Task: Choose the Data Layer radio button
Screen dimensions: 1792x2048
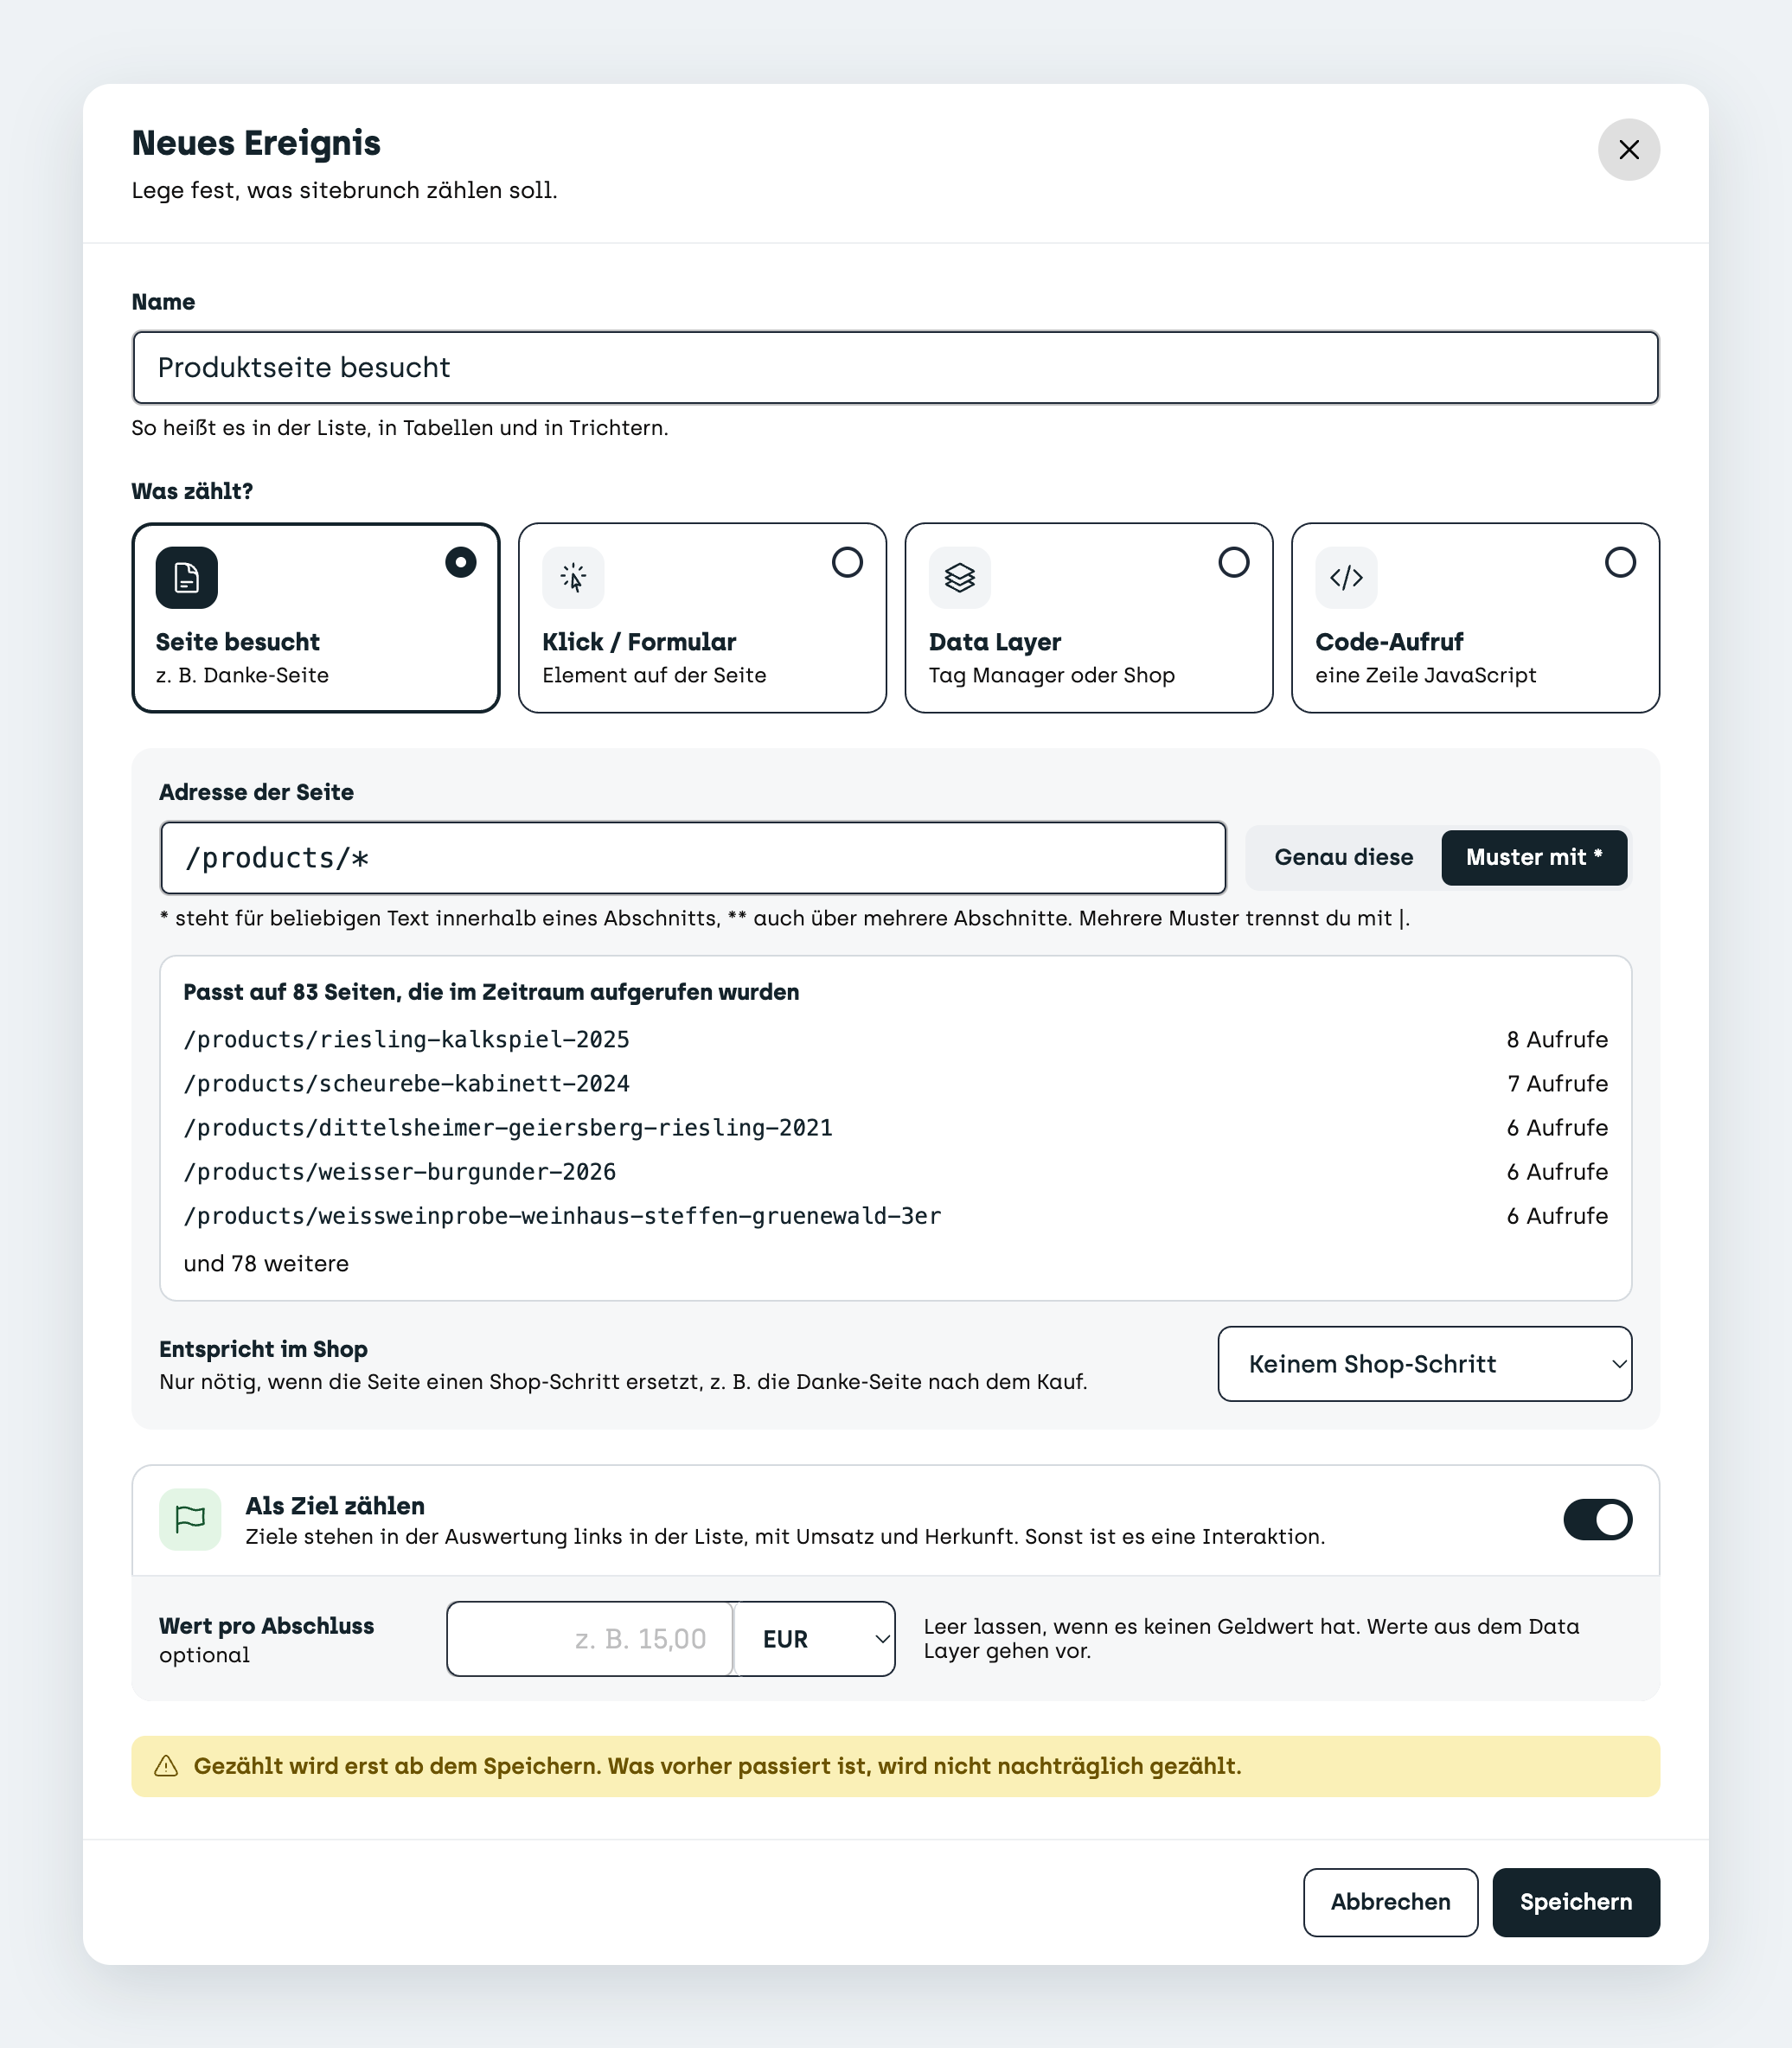Action: 1234,563
